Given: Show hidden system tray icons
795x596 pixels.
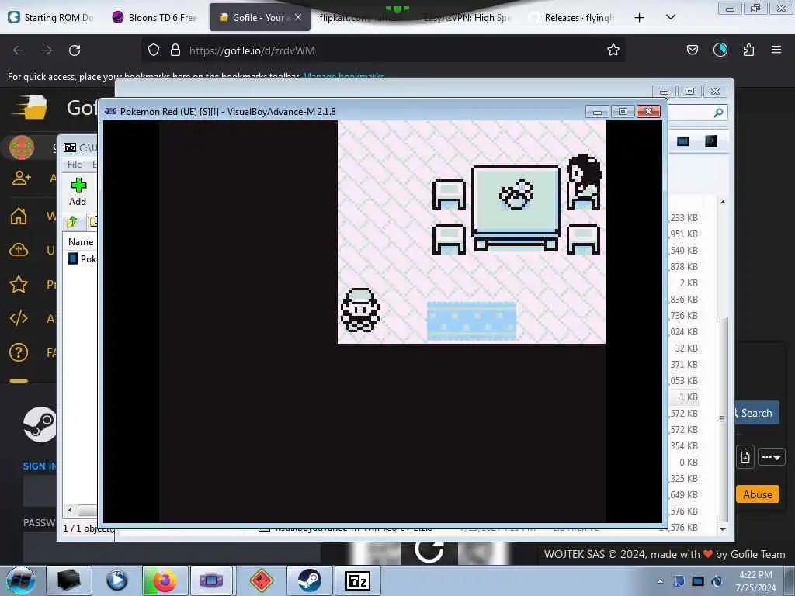Looking at the screenshot, I should [x=660, y=581].
